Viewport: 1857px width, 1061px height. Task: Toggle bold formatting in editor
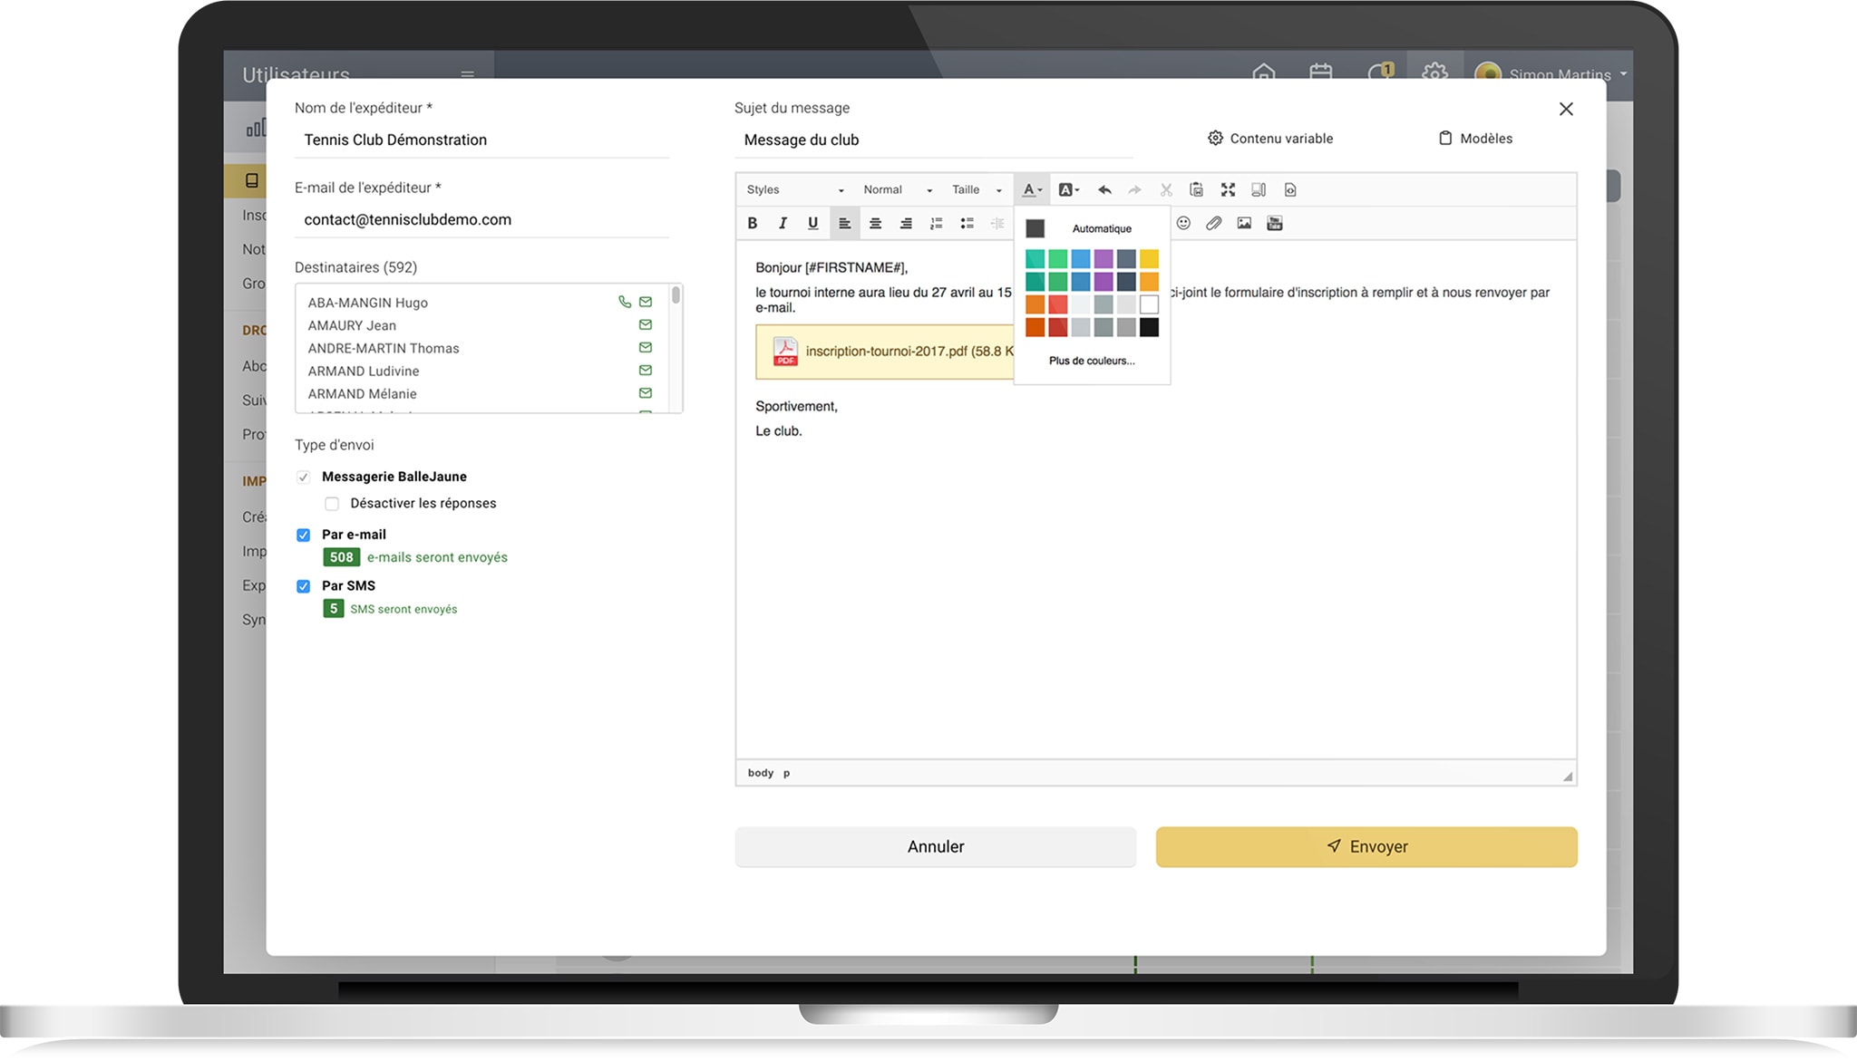(x=752, y=223)
